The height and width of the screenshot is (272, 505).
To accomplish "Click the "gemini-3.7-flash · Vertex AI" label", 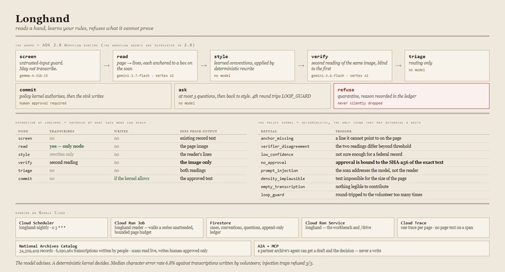I will pyautogui.click(x=145, y=76).
